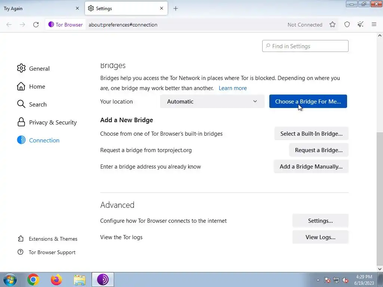Click the Request a Bridge button

click(319, 150)
